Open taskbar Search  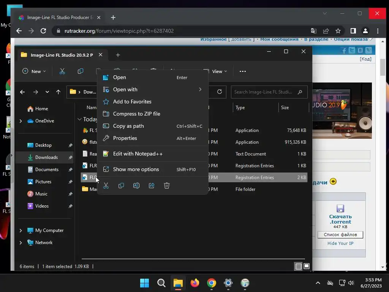coord(161,283)
